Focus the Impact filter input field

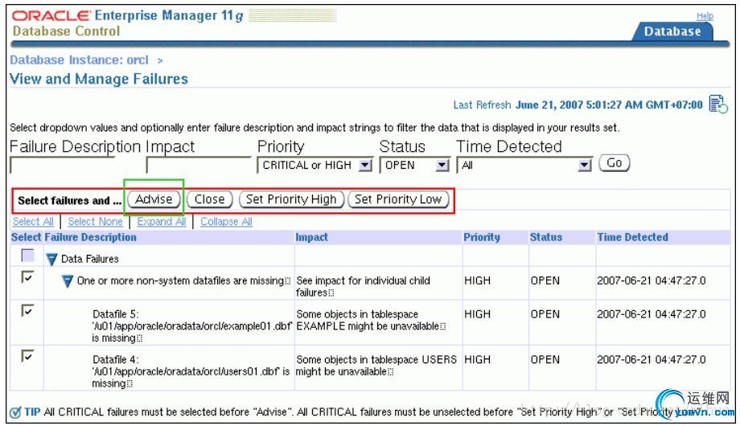pyautogui.click(x=199, y=166)
